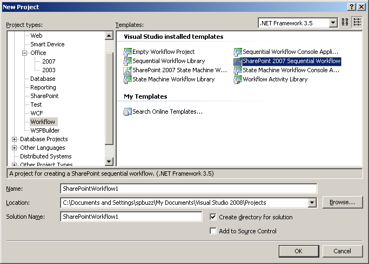Select Office 2007 project type
Screen dimensions: 369x264
[49, 61]
